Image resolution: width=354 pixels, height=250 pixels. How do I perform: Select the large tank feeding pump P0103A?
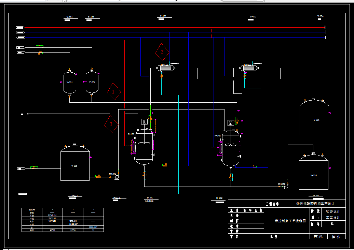point(75,163)
